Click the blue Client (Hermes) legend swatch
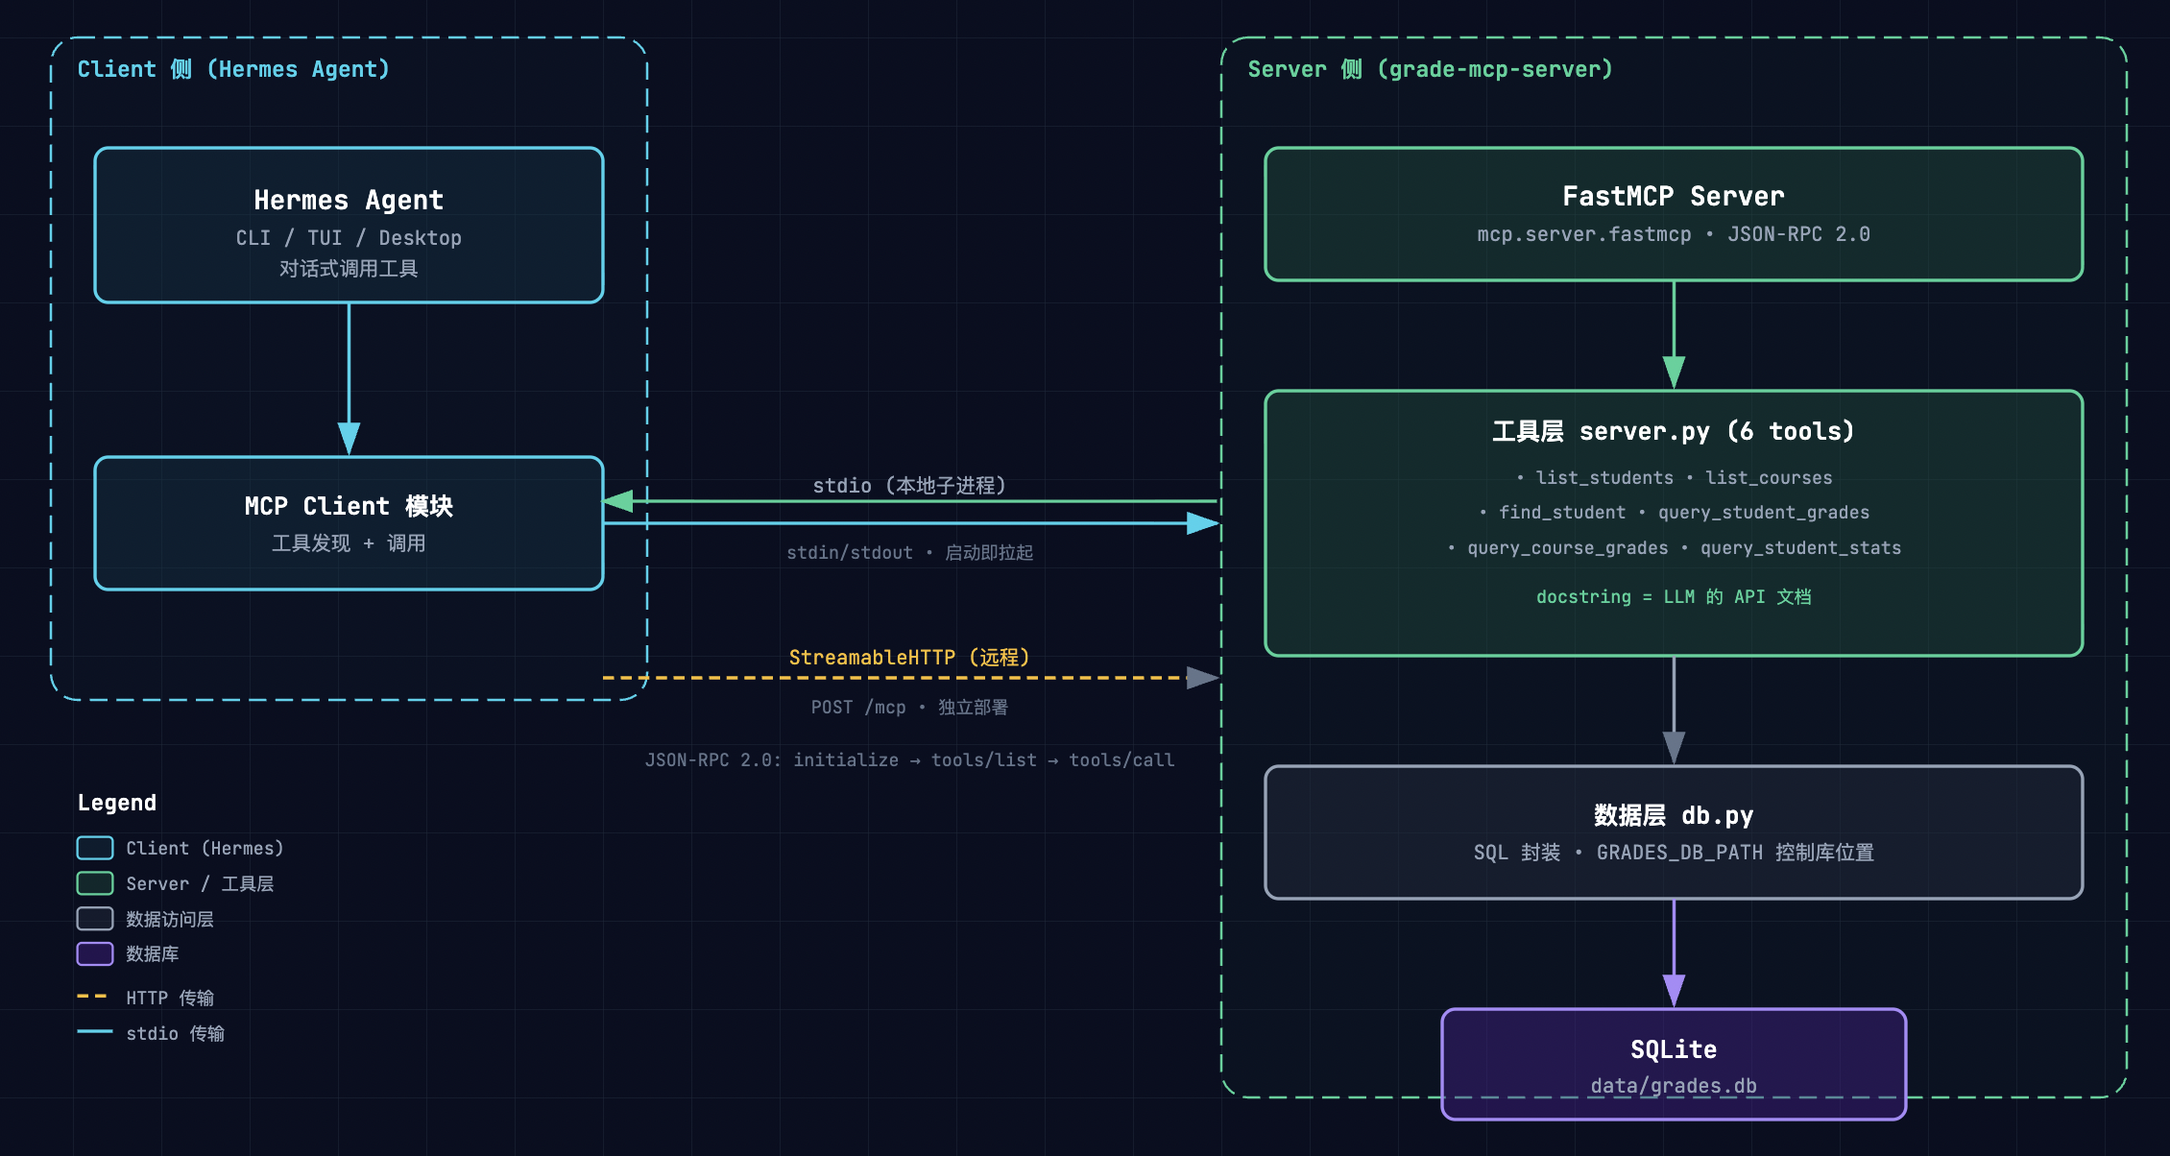This screenshot has height=1156, width=2170. pyautogui.click(x=95, y=848)
